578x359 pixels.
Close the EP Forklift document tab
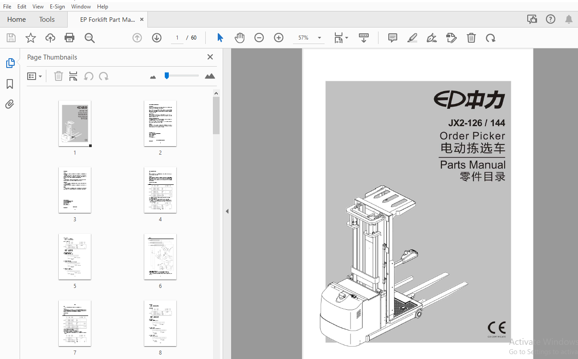click(x=142, y=20)
